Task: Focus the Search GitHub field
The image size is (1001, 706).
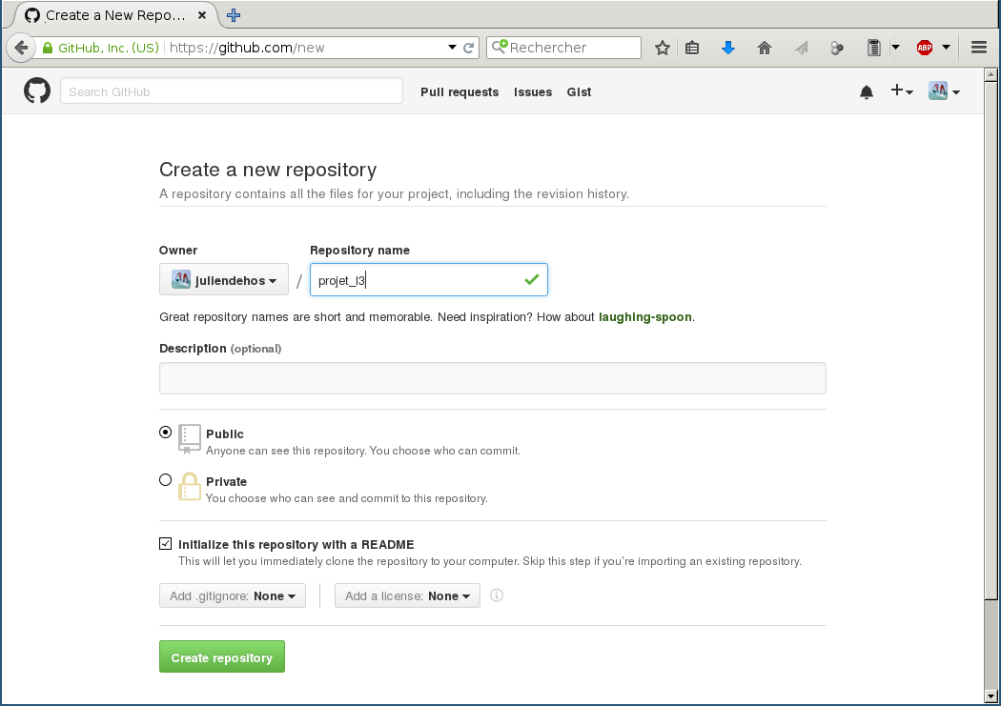Action: point(232,91)
